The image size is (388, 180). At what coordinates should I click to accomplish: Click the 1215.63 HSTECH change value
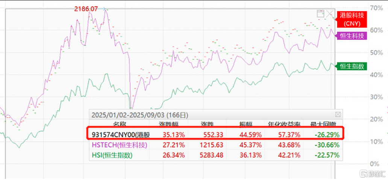click(x=212, y=145)
